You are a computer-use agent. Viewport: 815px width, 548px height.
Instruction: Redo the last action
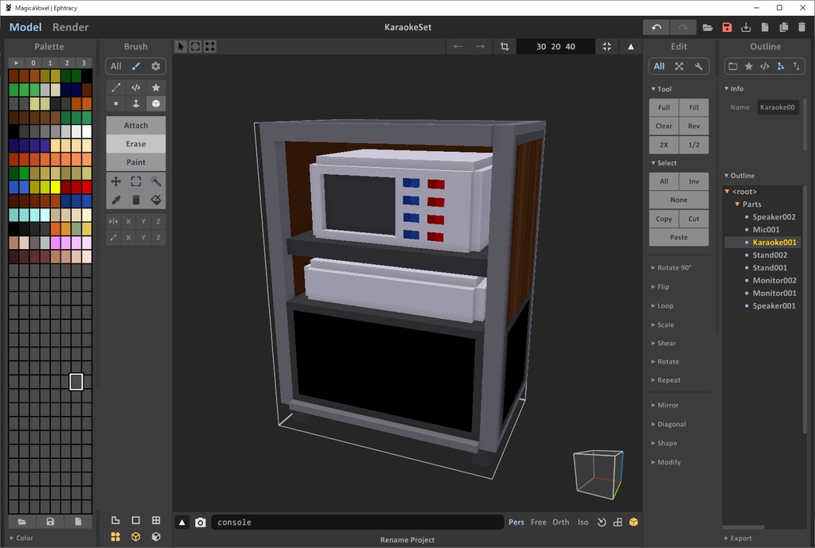pos(682,27)
